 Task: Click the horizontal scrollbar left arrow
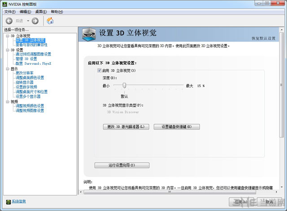pos(81,192)
